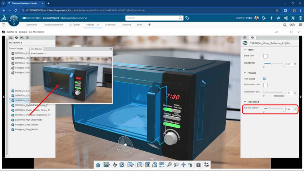304x171 pixels.
Task: Open the xHighlight tab
Action: [110, 25]
